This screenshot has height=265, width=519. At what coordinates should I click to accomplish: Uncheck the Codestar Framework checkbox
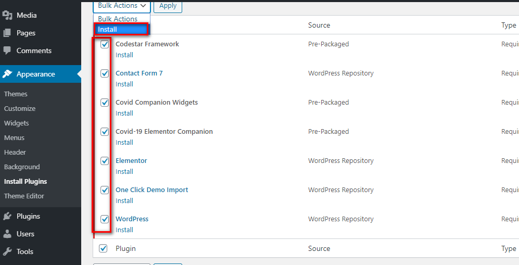105,44
